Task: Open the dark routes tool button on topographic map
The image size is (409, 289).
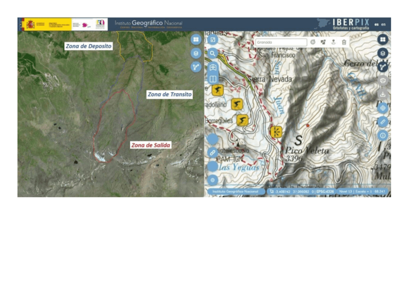Action: (x=382, y=67)
